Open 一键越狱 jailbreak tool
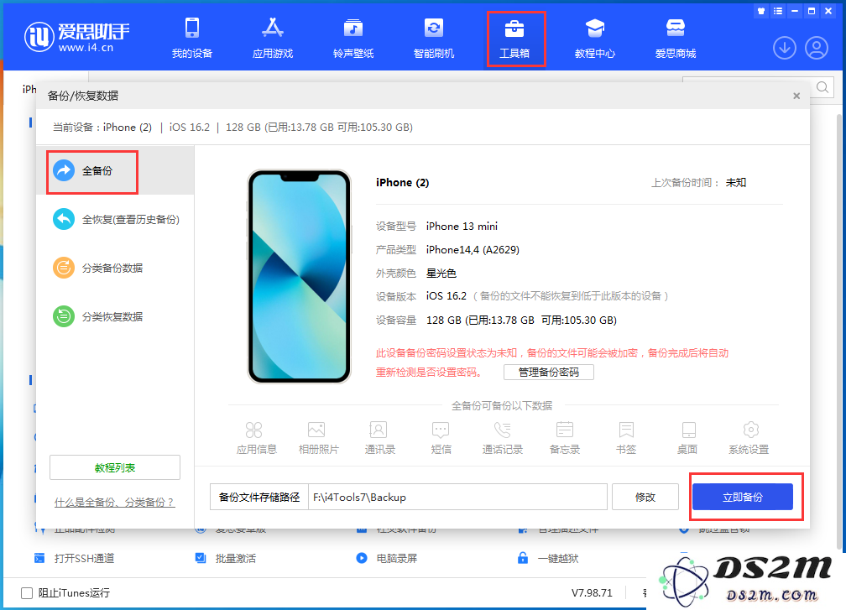 click(x=547, y=558)
